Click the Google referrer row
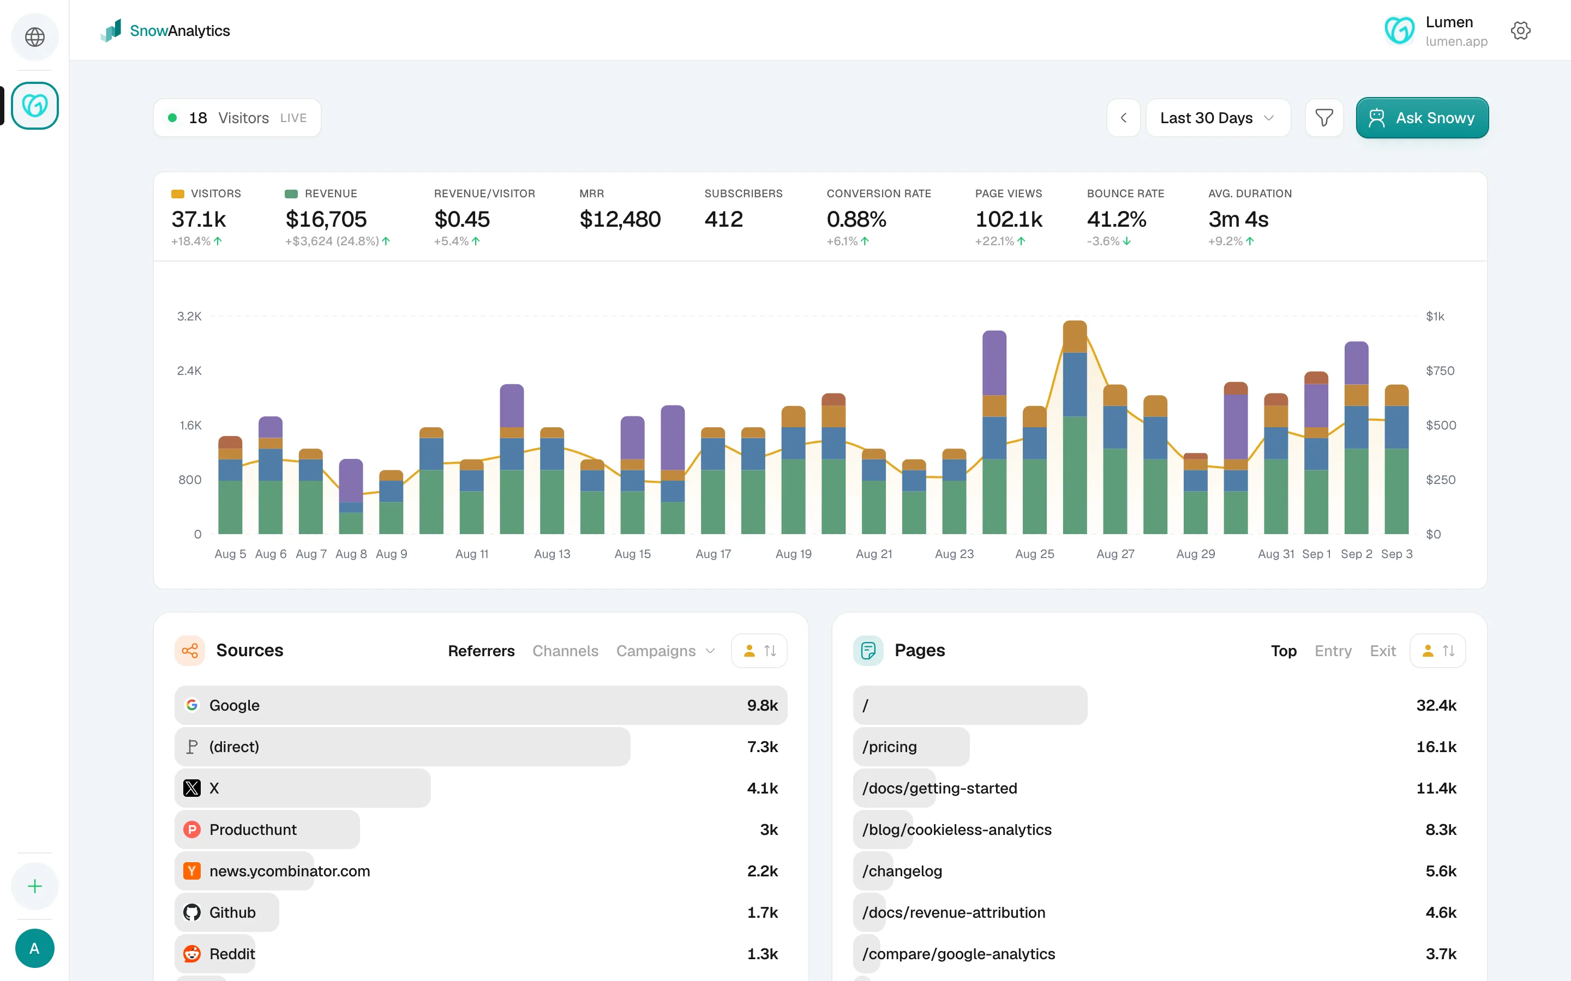 pos(481,705)
